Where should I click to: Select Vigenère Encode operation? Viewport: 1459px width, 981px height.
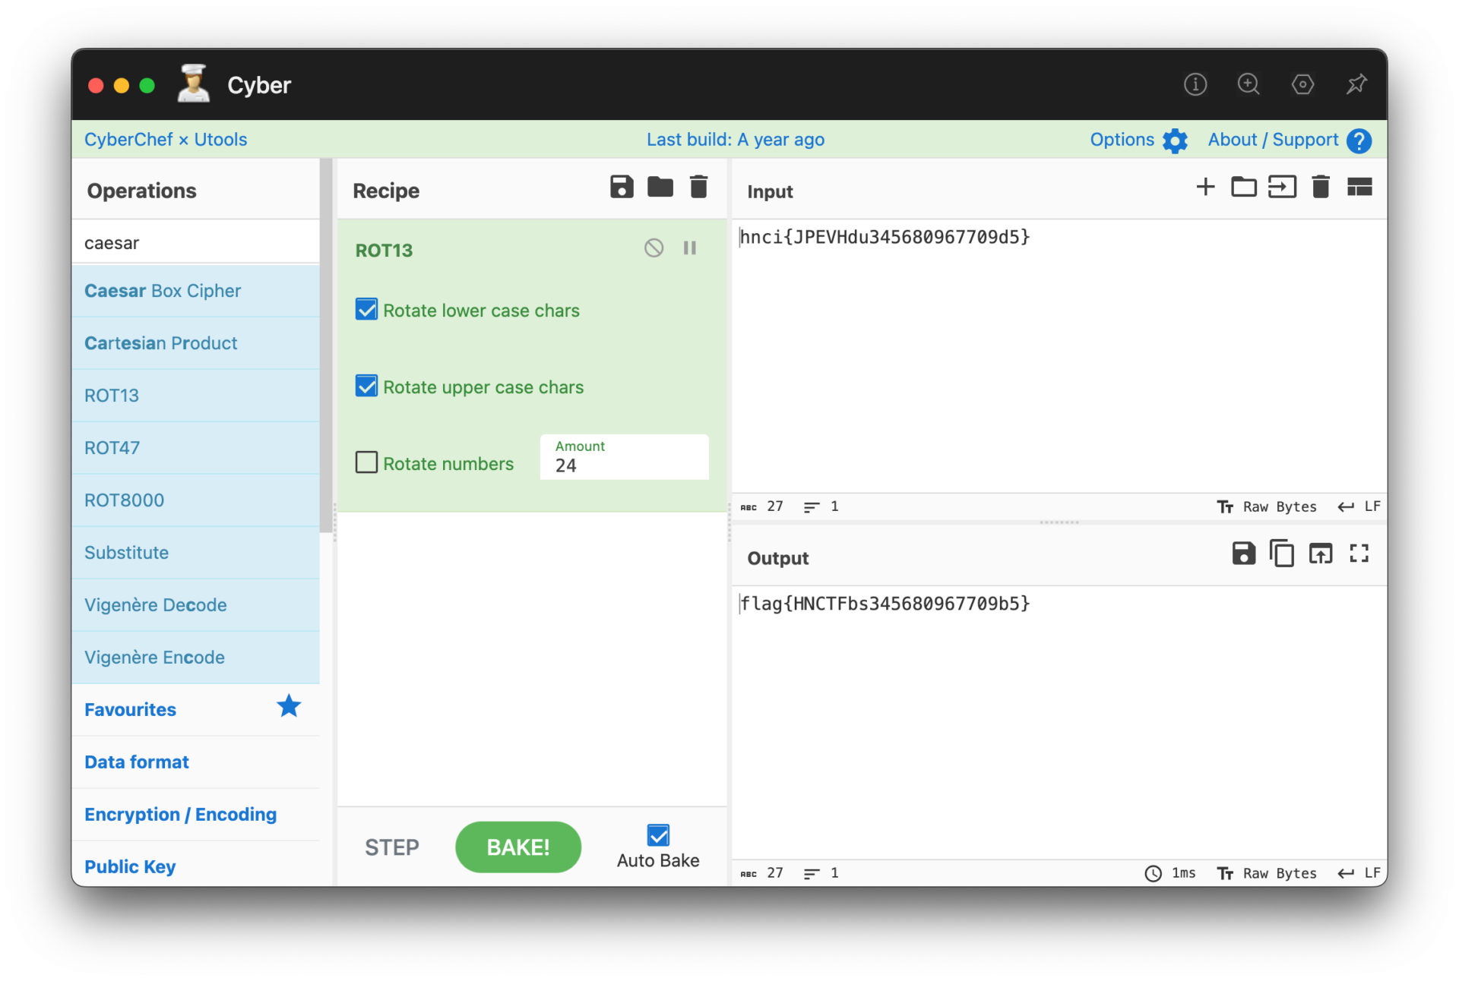[195, 658]
